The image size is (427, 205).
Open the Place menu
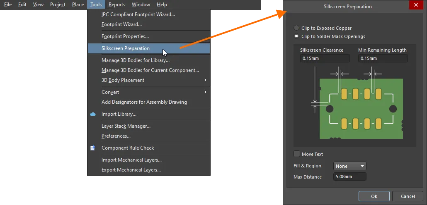click(x=78, y=5)
